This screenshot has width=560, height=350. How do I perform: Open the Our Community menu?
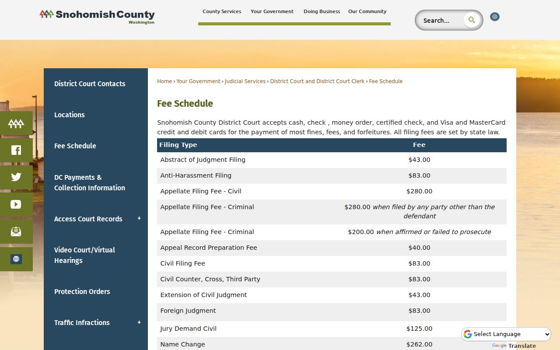[367, 11]
